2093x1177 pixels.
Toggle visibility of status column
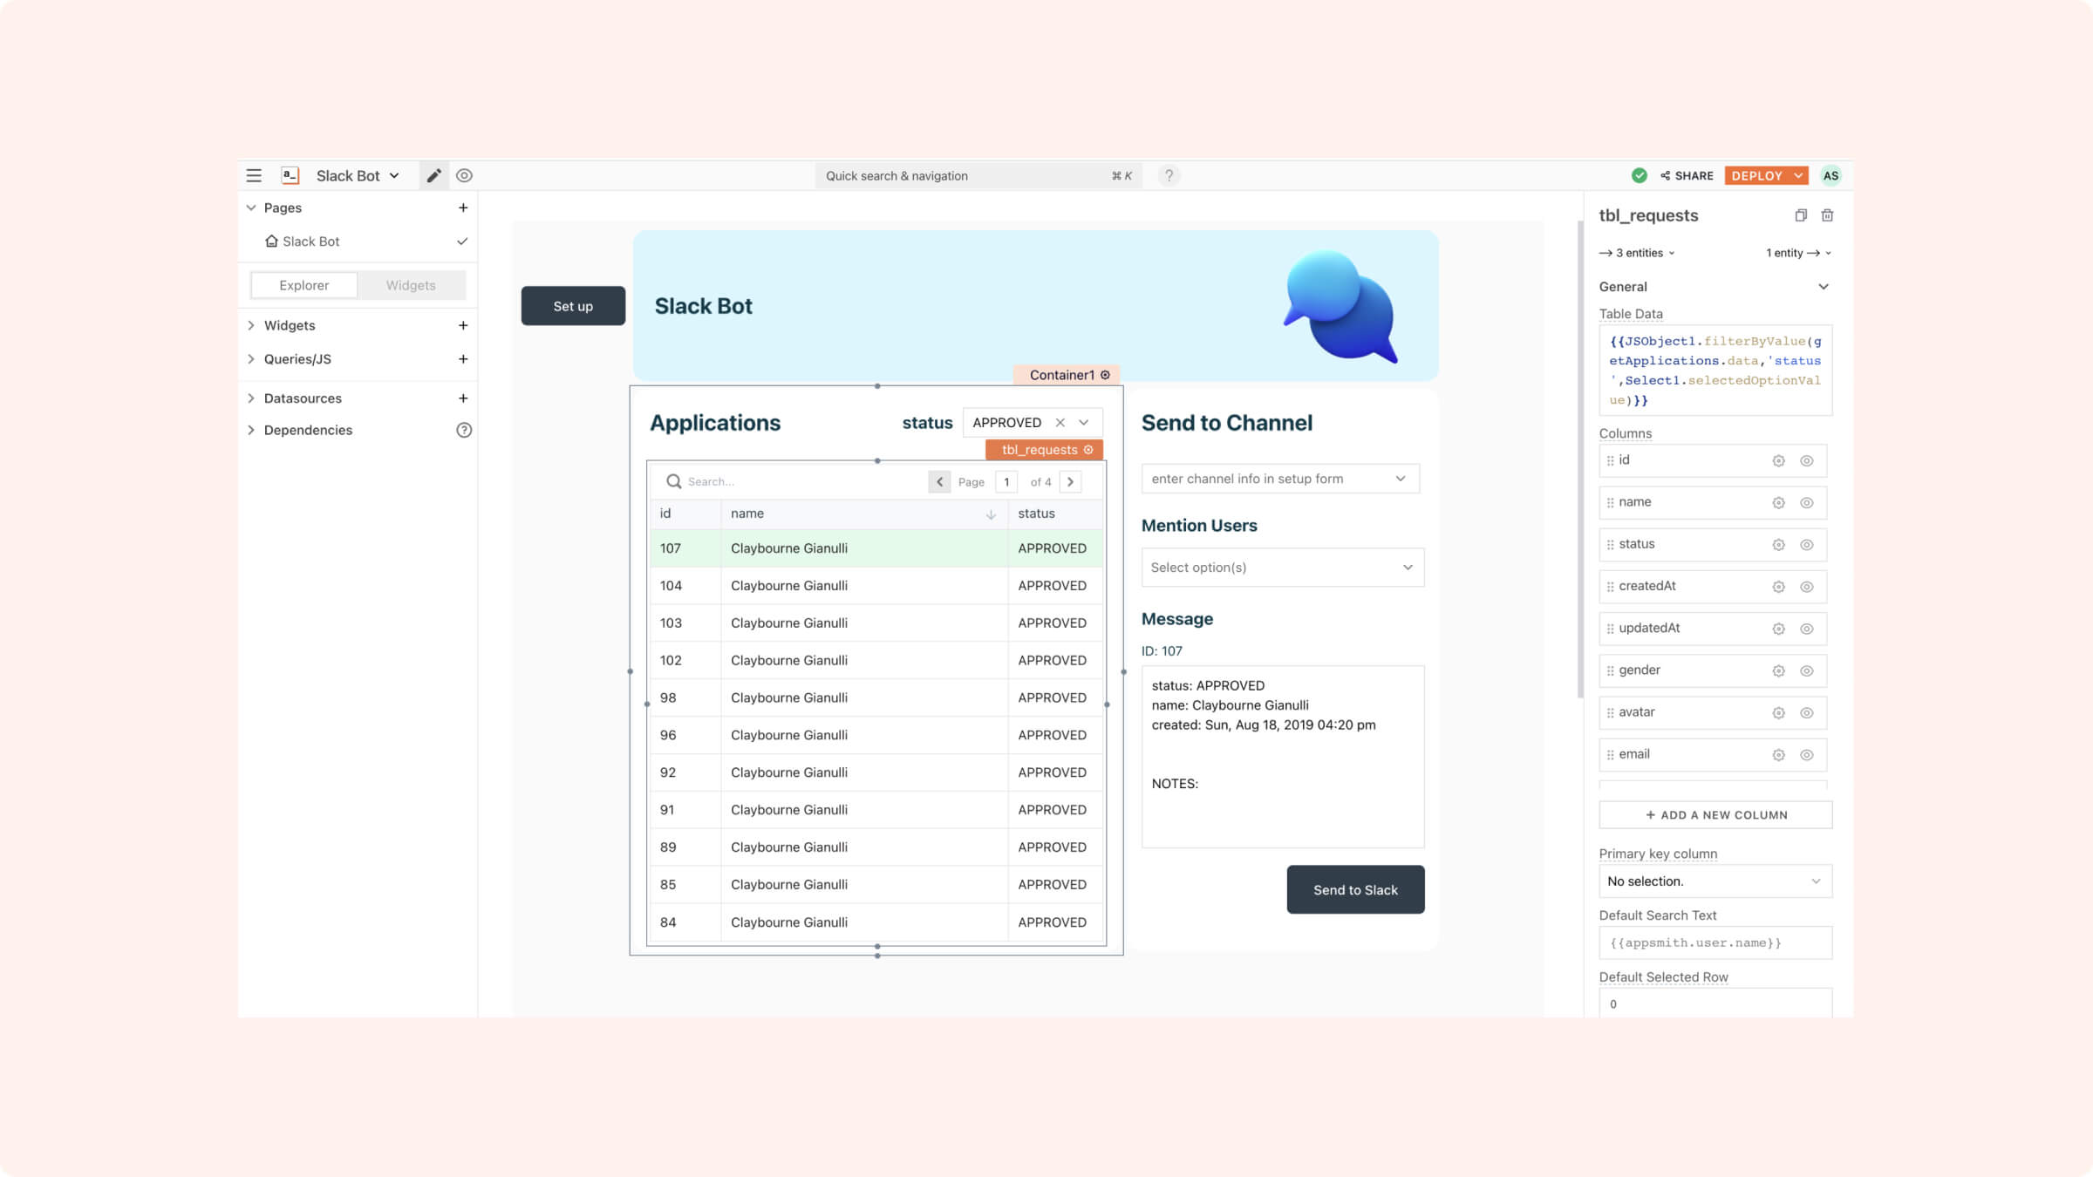coord(1807,545)
